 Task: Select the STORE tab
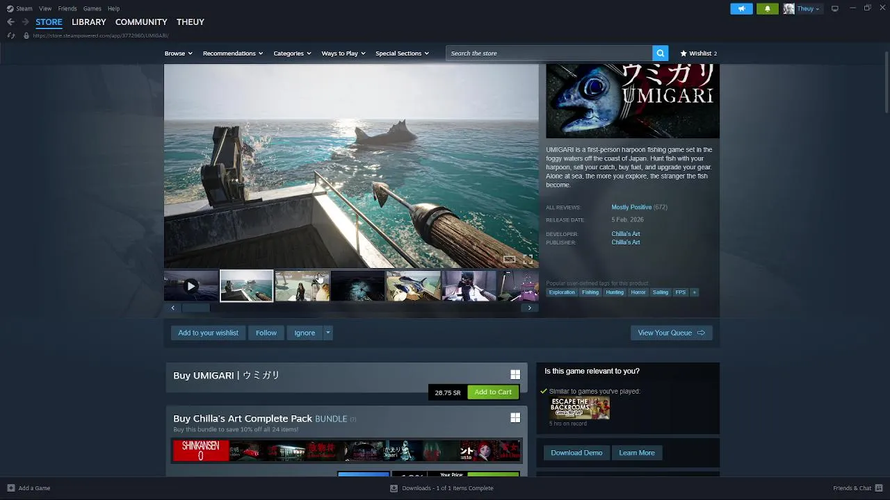49,22
